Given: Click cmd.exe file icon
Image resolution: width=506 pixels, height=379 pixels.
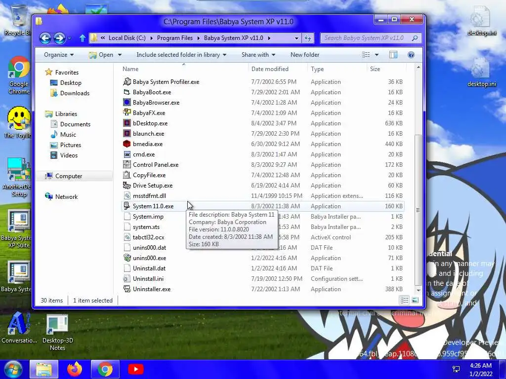Looking at the screenshot, I should click(x=127, y=154).
